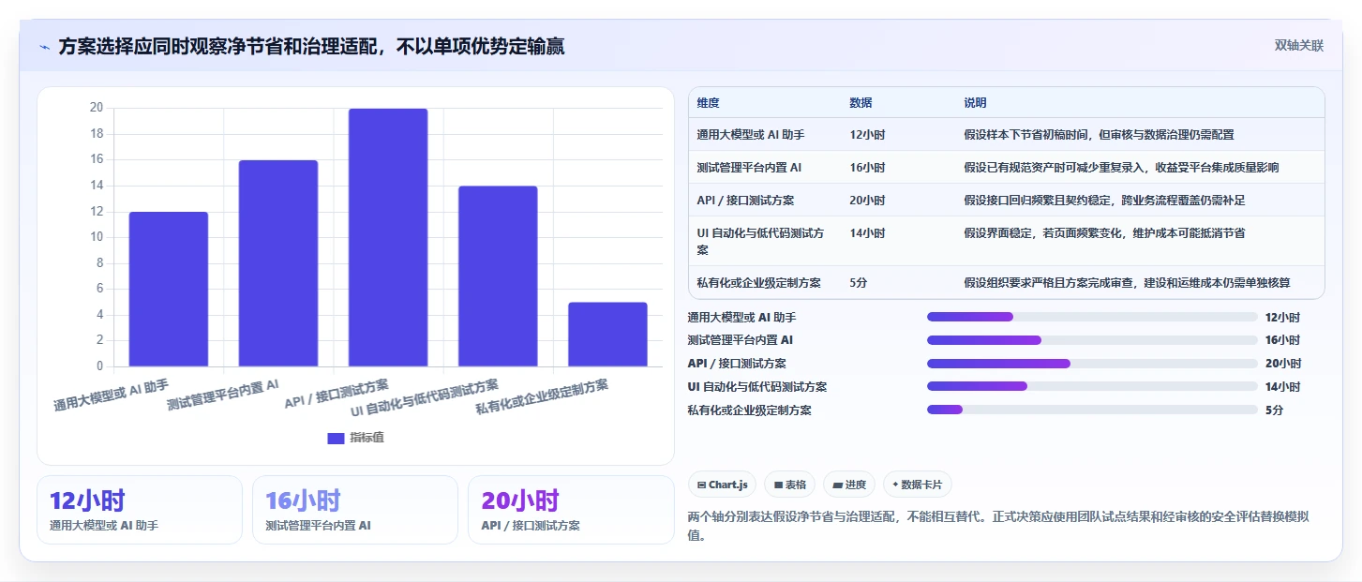Click the 指标值 legend label text

(x=367, y=438)
